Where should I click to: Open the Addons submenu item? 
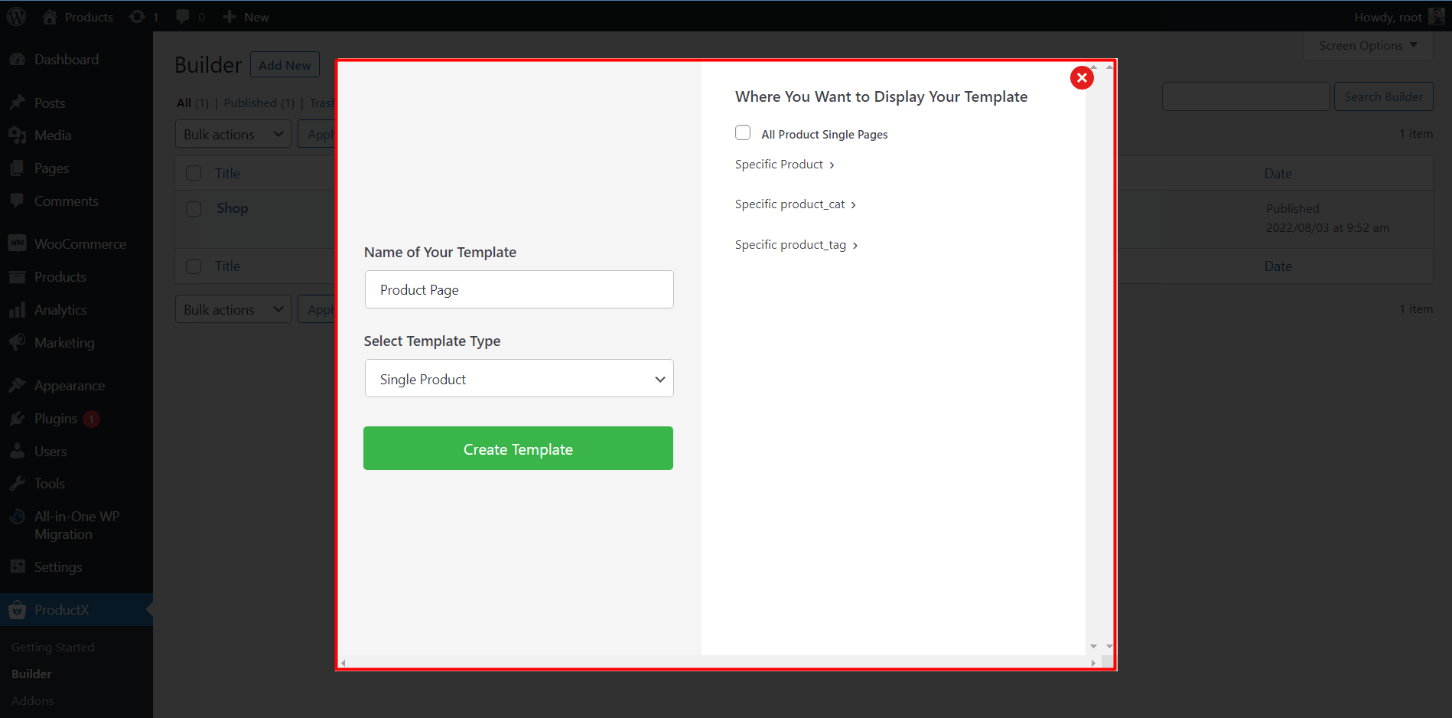32,700
